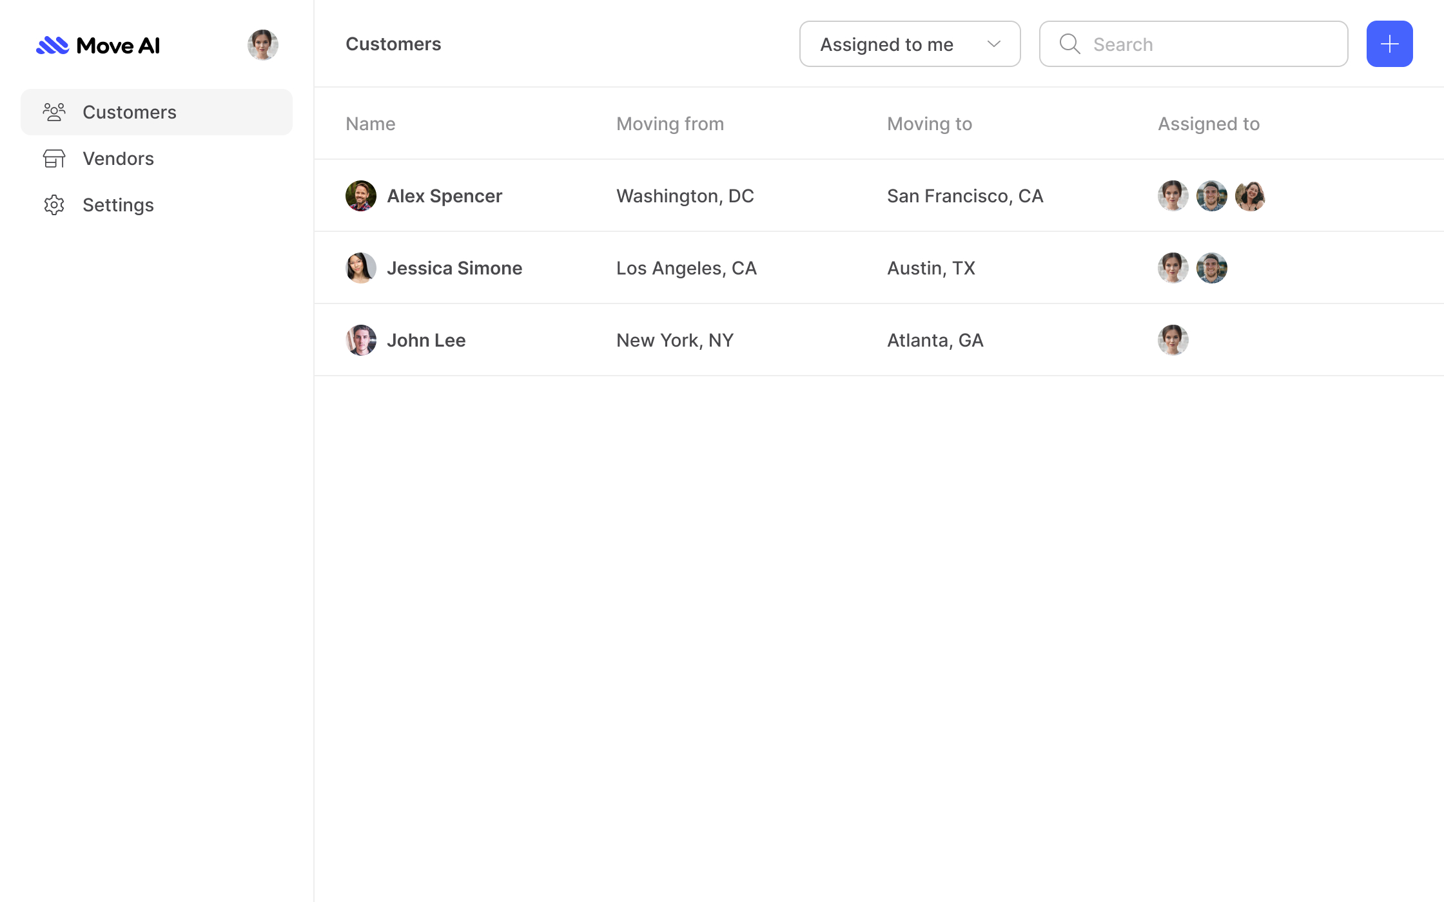Open the John Lee customer row
This screenshot has width=1444, height=902.
click(x=426, y=340)
